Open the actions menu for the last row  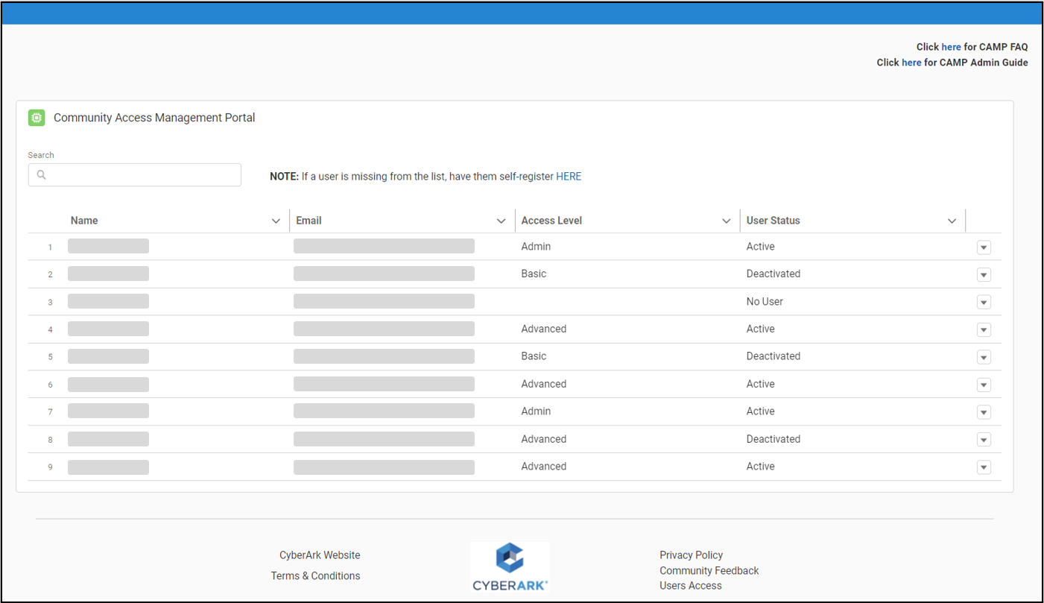pos(984,467)
